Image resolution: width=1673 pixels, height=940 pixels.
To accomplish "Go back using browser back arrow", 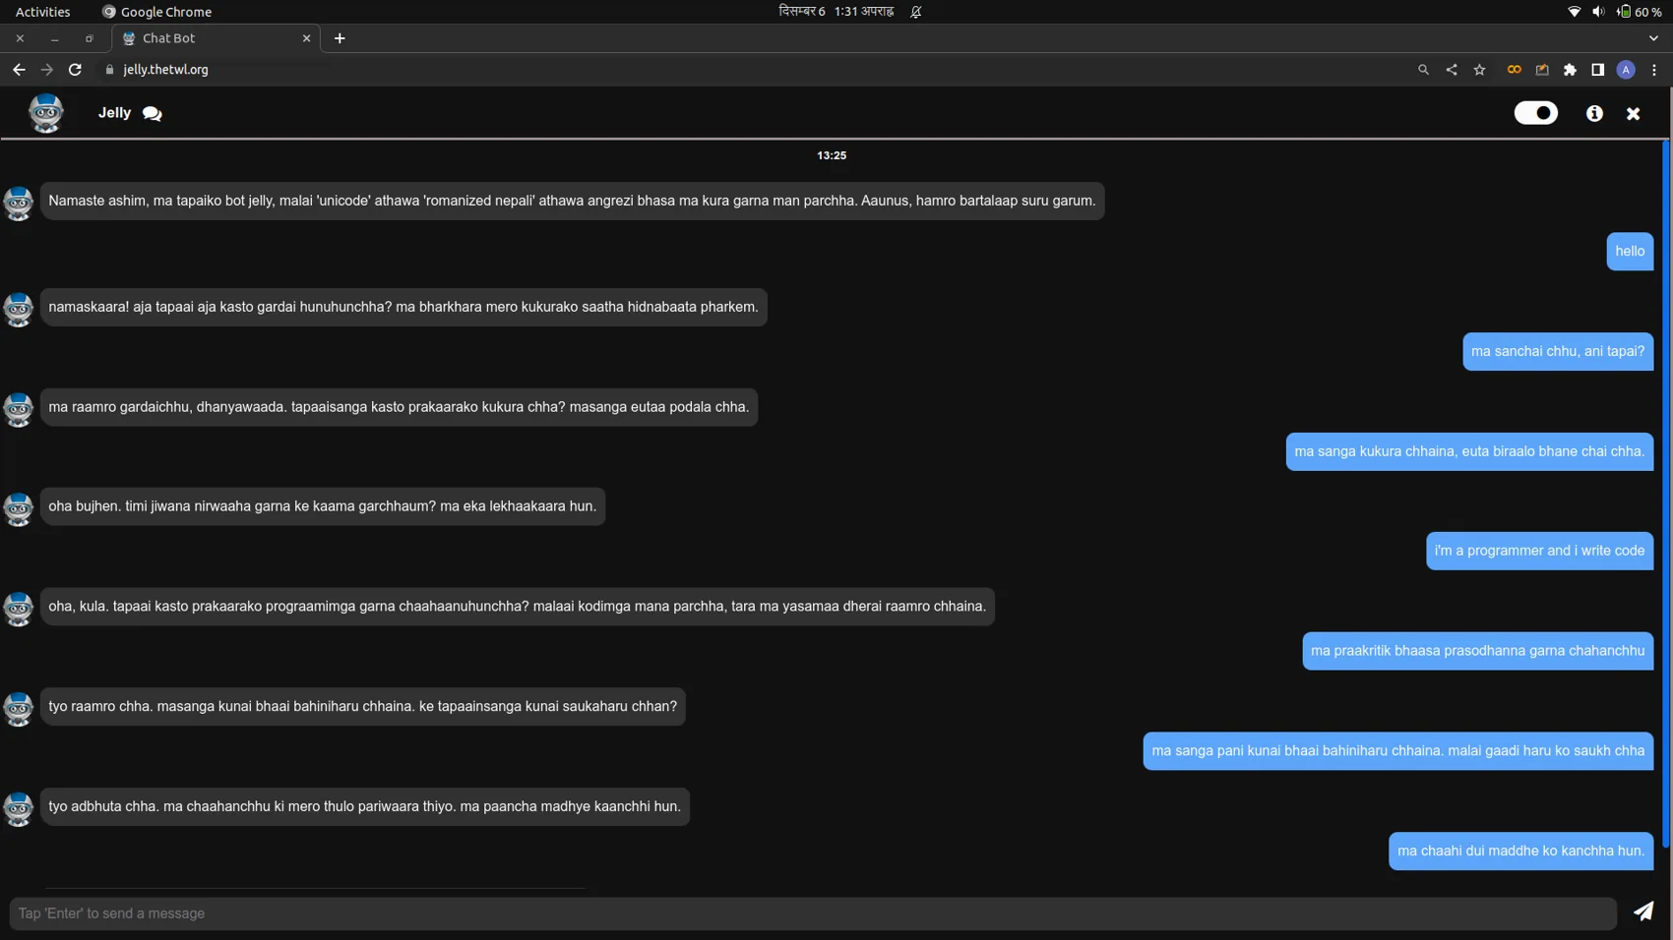I will pyautogui.click(x=19, y=70).
